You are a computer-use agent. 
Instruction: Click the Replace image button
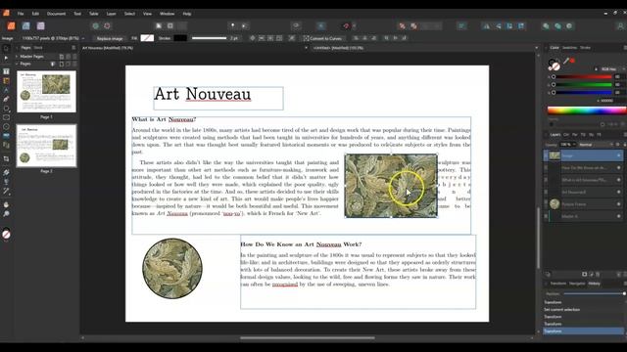[x=110, y=38]
